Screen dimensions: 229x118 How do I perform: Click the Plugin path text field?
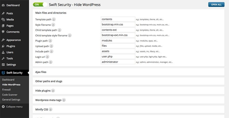coord(118,41)
